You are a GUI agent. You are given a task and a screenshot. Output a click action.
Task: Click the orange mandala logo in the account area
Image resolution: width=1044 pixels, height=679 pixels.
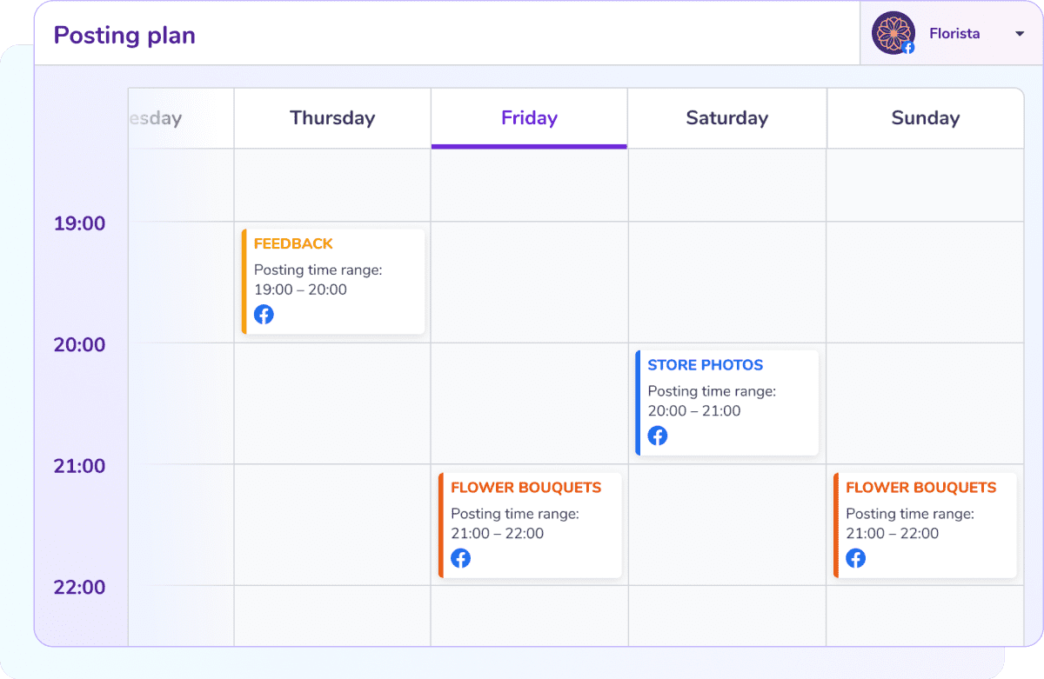(893, 33)
